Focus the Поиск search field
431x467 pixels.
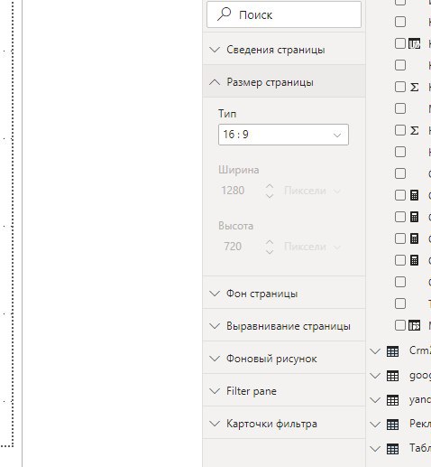[x=284, y=14]
